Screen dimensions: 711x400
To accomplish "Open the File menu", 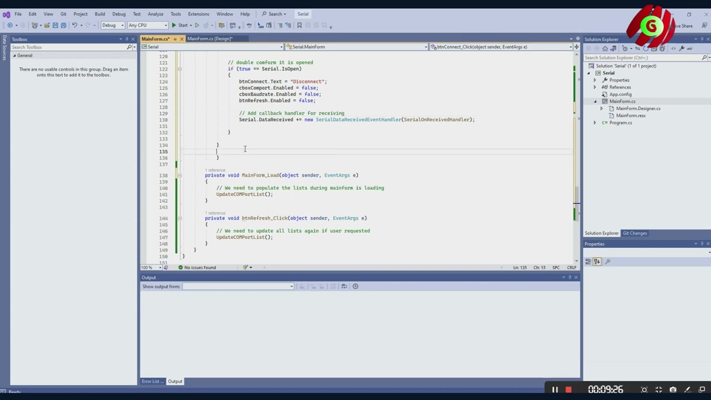I will pyautogui.click(x=18, y=14).
